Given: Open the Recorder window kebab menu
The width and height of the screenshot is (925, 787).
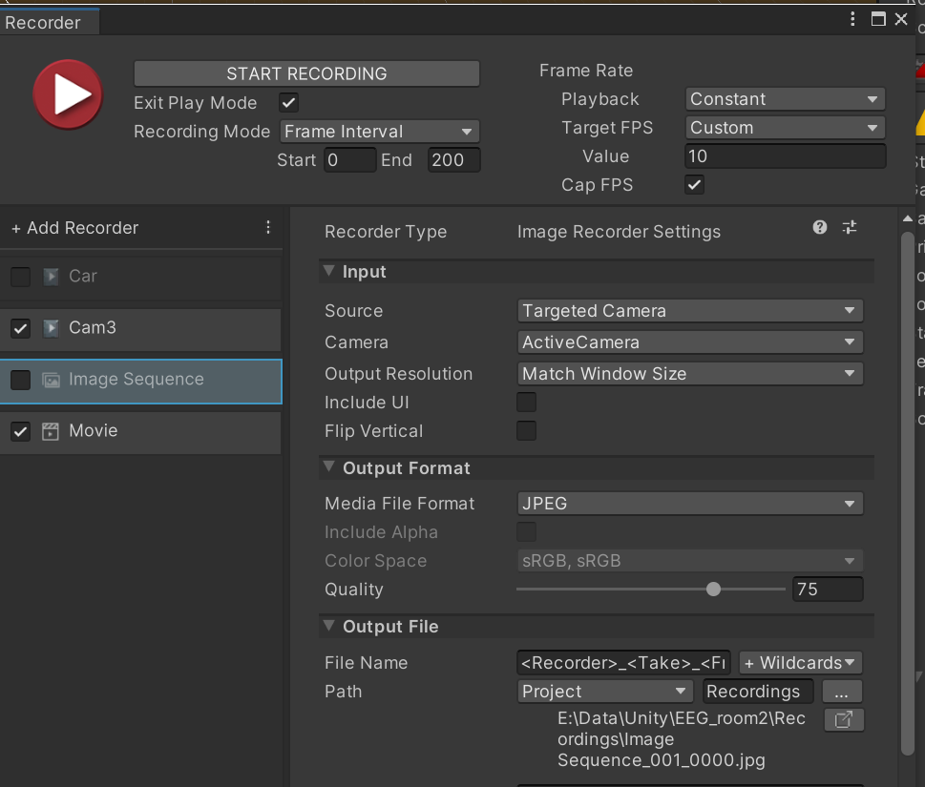Looking at the screenshot, I should [x=852, y=19].
